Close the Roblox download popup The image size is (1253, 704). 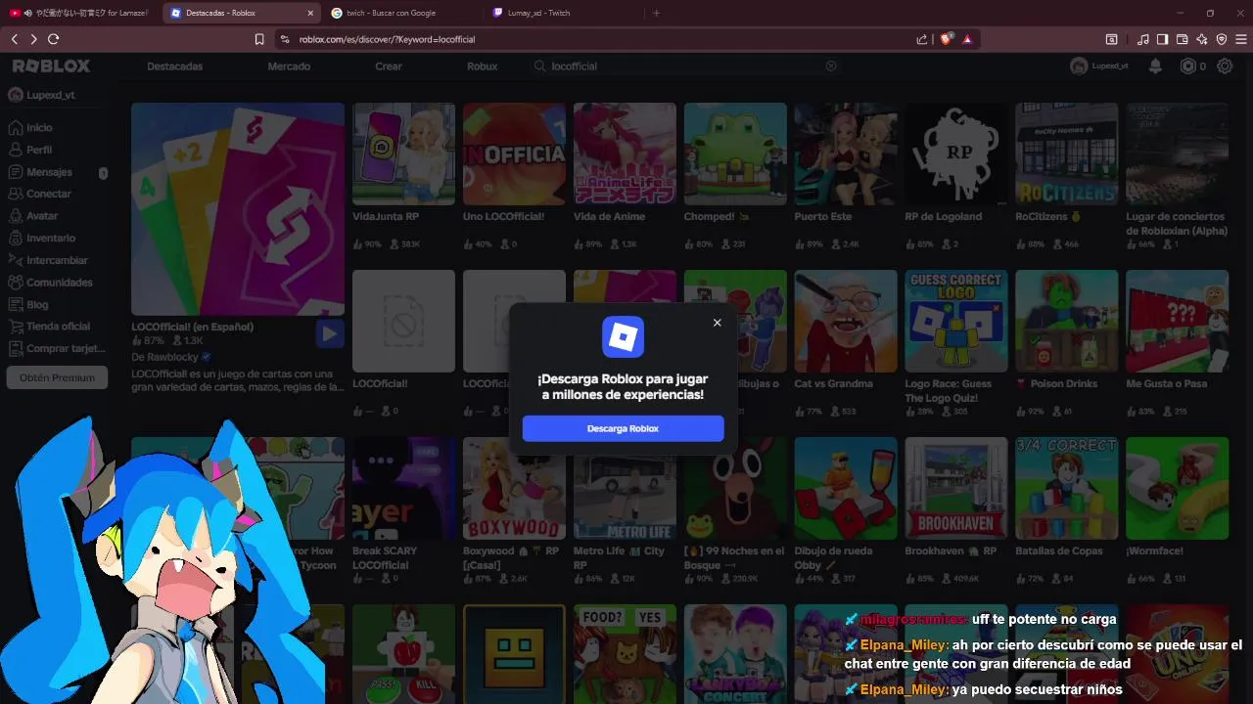point(717,323)
